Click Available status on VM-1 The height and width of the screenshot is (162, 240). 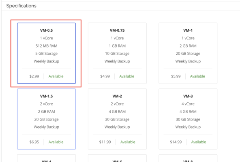(x=197, y=76)
